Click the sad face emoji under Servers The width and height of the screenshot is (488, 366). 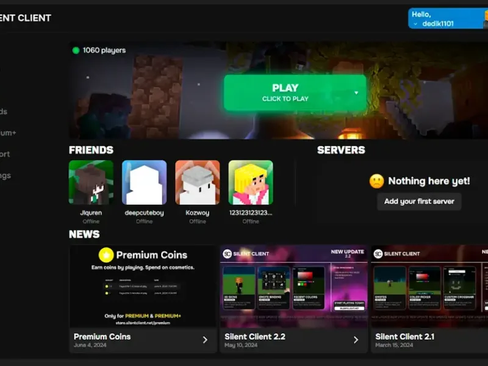point(377,181)
